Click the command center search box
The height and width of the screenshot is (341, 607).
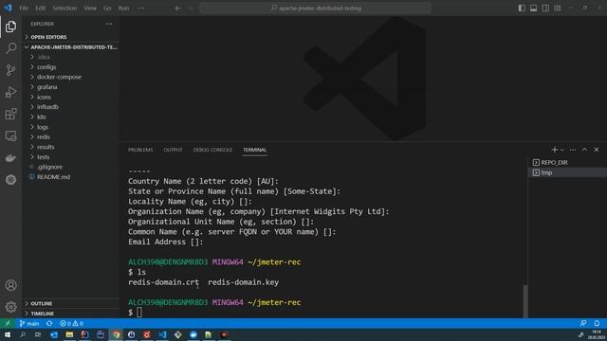(315, 9)
